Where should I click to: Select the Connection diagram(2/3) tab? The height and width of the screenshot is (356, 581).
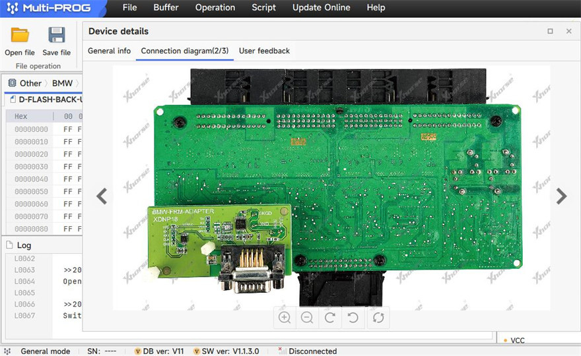(x=184, y=51)
